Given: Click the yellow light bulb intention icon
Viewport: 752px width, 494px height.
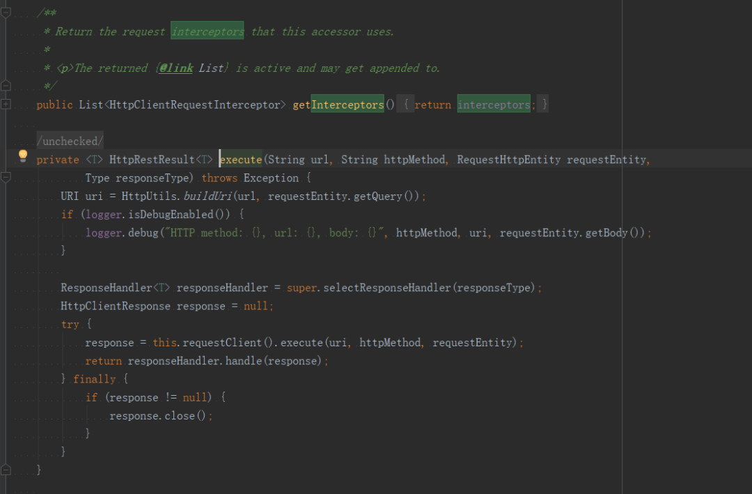Looking at the screenshot, I should coord(22,156).
